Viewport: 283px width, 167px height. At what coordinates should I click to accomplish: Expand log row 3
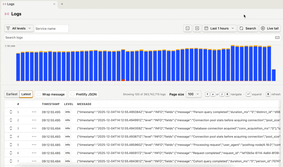11,128
